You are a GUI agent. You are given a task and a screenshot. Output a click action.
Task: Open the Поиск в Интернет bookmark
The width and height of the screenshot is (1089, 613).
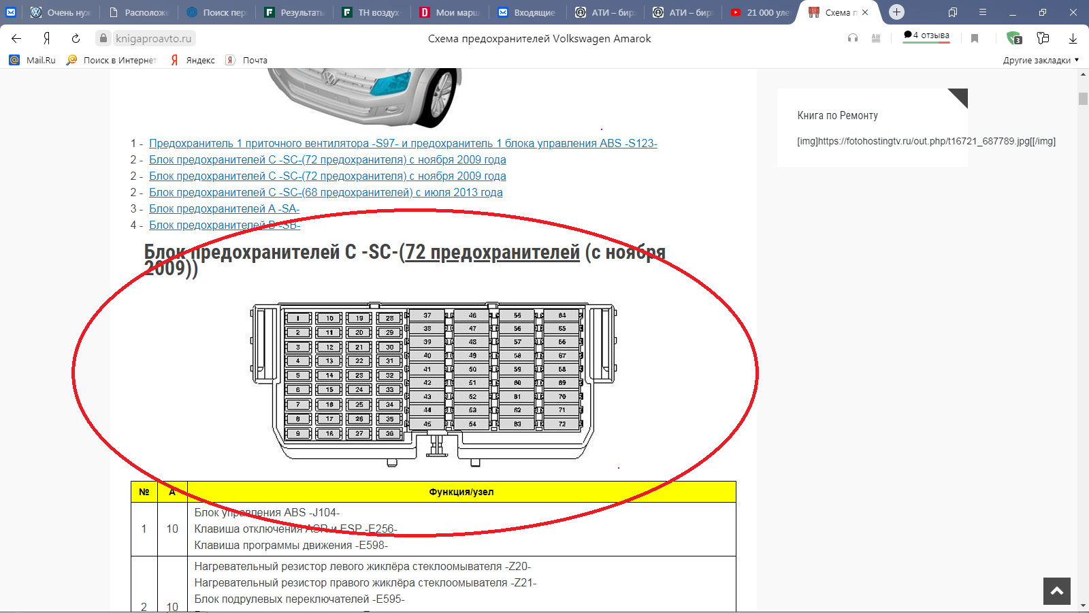click(112, 60)
